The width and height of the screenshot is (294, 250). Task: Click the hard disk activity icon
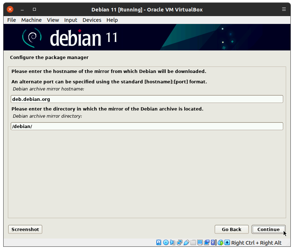[159, 242]
